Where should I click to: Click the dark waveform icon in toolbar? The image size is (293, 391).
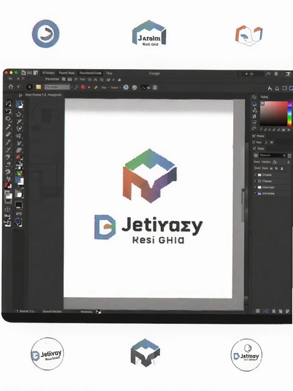point(145,87)
